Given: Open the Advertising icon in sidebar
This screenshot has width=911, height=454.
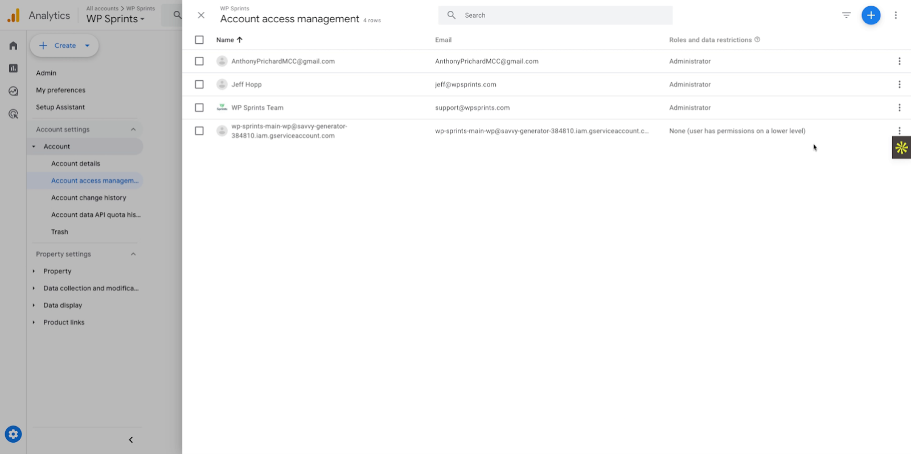Looking at the screenshot, I should tap(13, 114).
